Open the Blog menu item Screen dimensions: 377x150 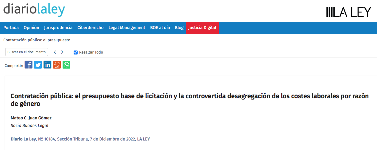179,28
